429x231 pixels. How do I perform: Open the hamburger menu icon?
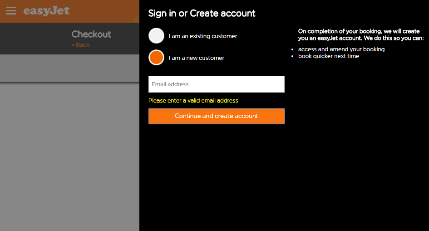click(x=11, y=10)
